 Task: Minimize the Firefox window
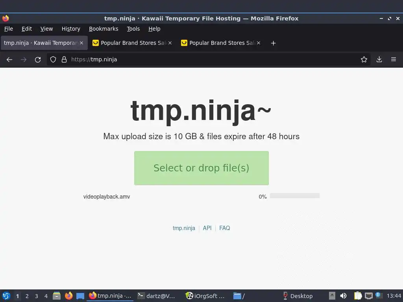point(381,18)
